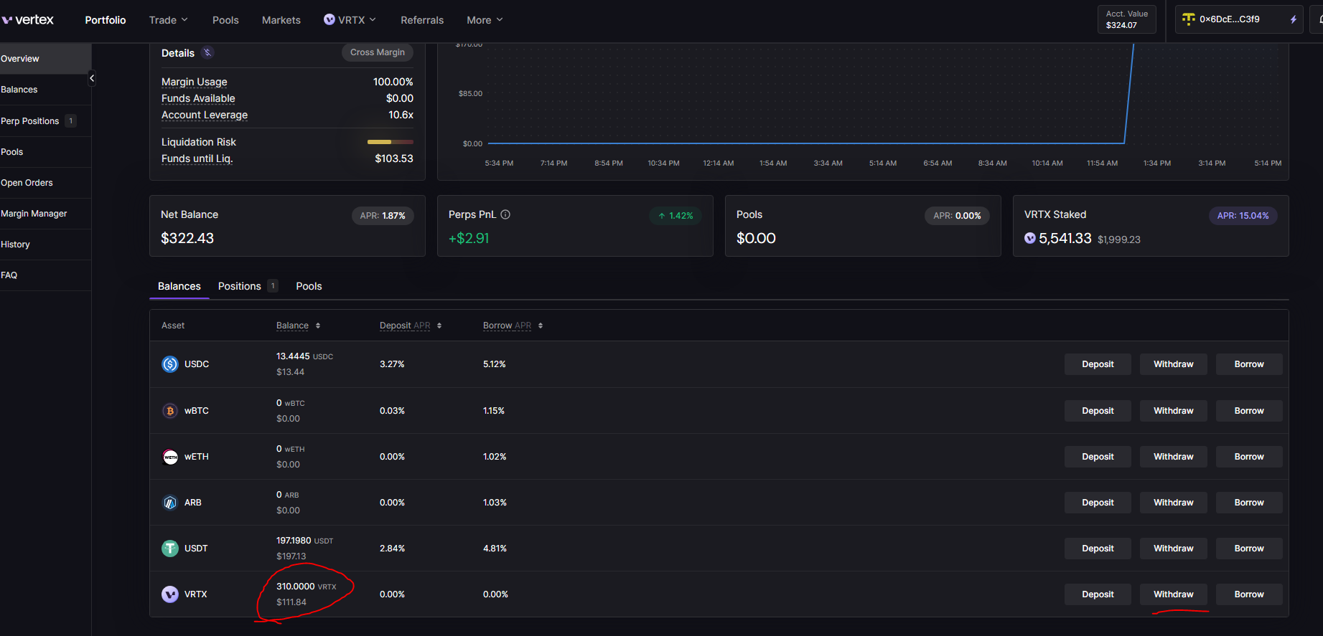The image size is (1323, 636).
Task: Switch to the Pools tab
Action: 309,286
